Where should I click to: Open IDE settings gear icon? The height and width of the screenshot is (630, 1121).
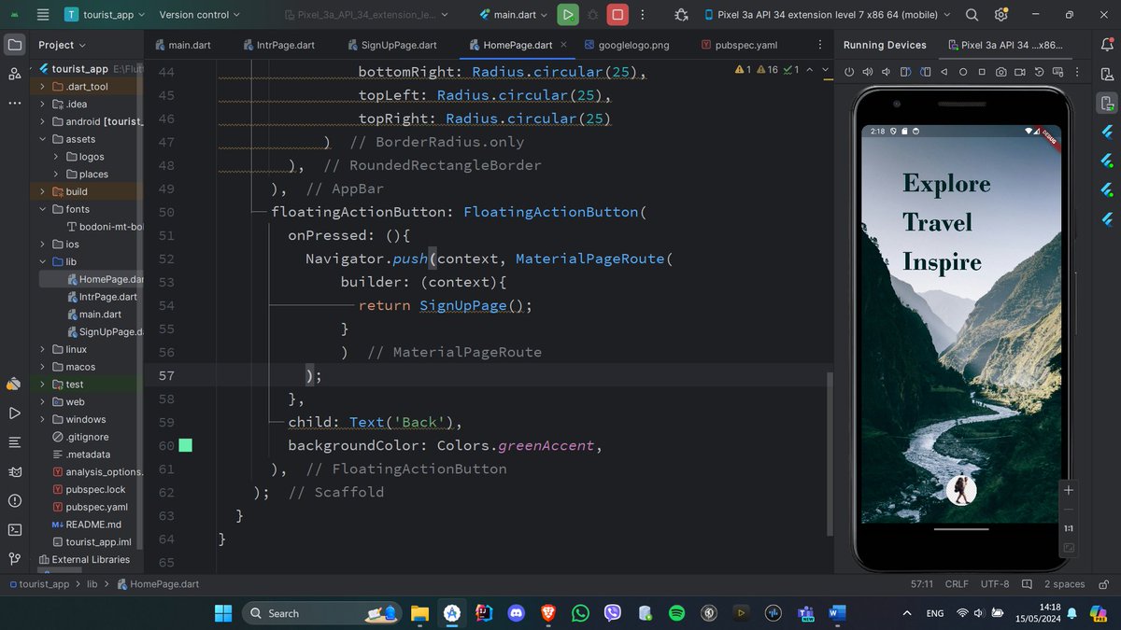(1001, 14)
